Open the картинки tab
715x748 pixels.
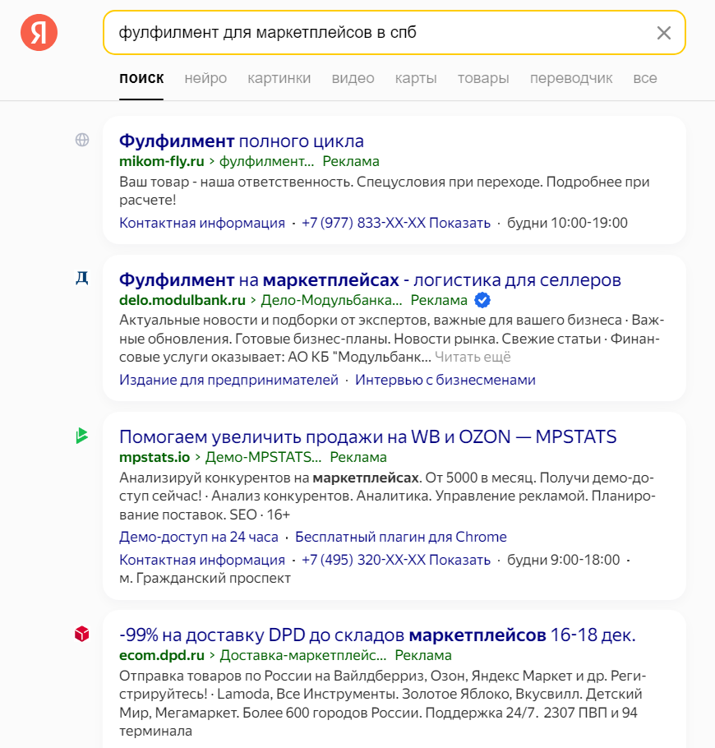[x=279, y=78]
